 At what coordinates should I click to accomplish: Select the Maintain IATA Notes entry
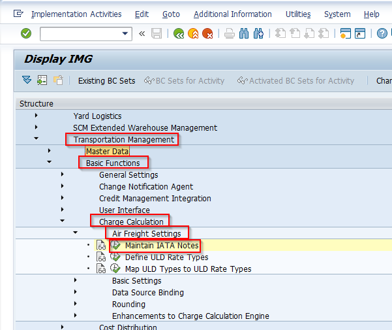[162, 245]
